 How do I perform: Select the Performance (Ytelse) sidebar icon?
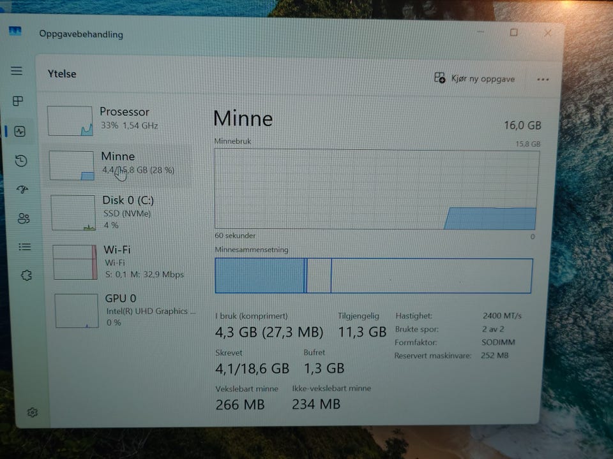(20, 131)
